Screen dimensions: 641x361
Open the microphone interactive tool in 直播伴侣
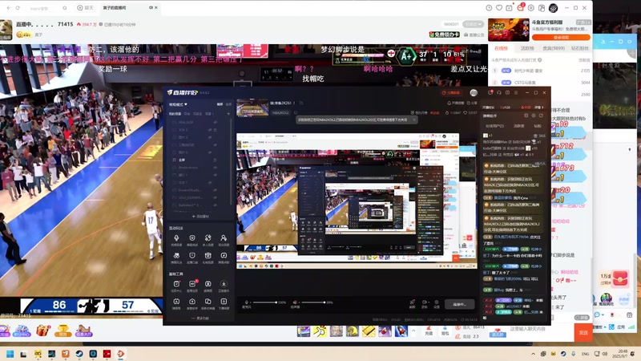click(176, 239)
